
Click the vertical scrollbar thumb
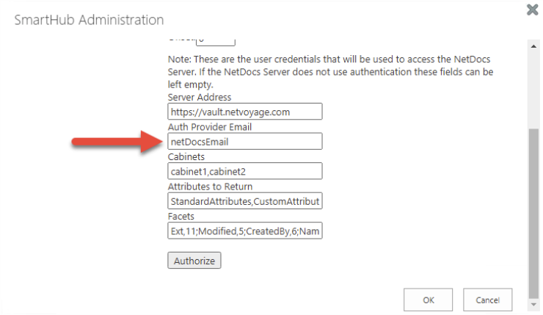(x=533, y=211)
